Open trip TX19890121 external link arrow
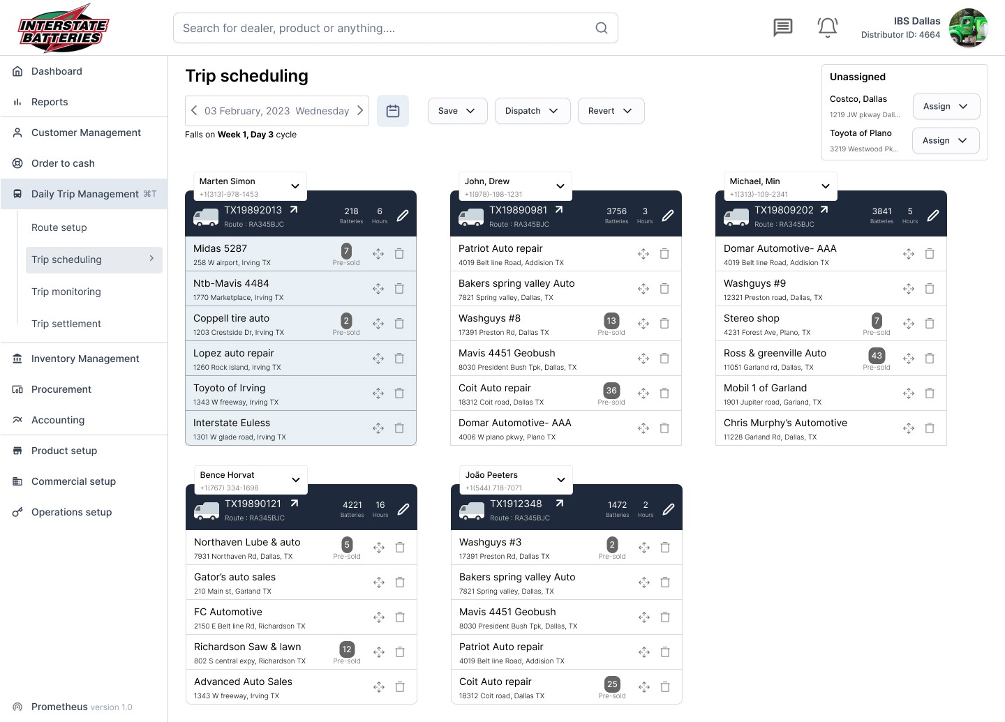Viewport: 1005px width, 722px height. (295, 503)
